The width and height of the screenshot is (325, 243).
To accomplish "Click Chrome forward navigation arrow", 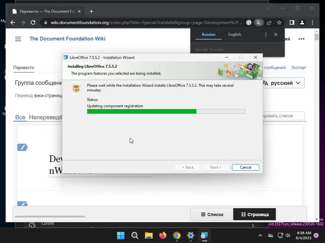I will (23, 22).
